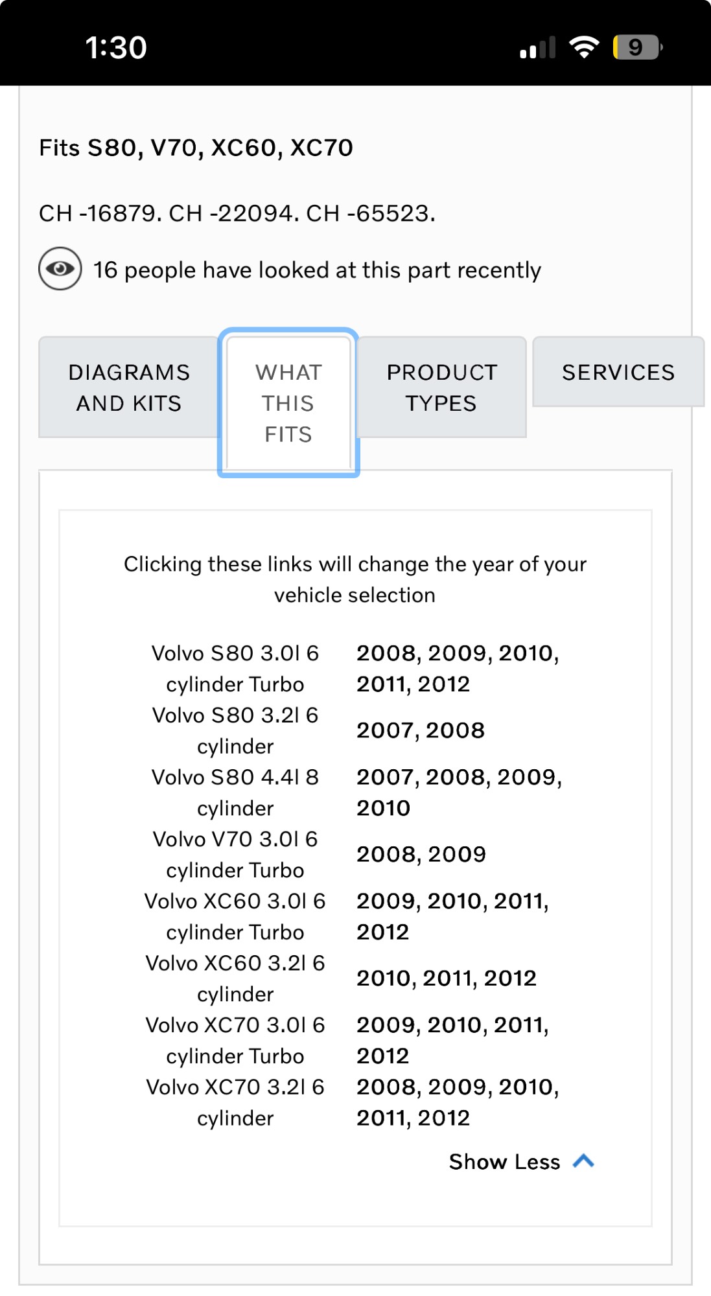
Task: Open the Diagrams and Kits tab
Action: 129,388
